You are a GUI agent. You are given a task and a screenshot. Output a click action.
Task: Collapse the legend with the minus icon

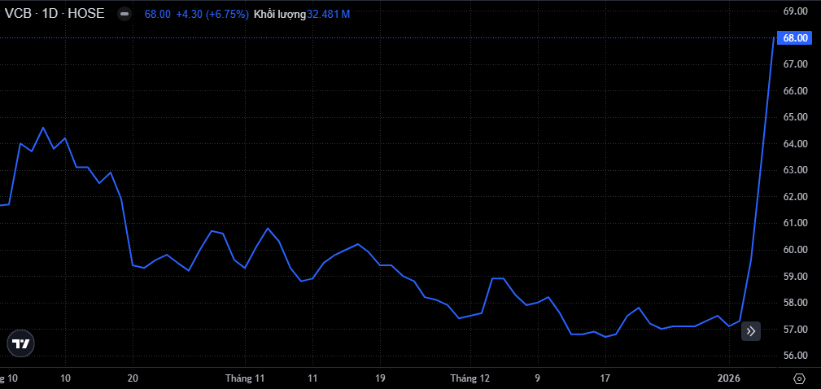(x=124, y=15)
